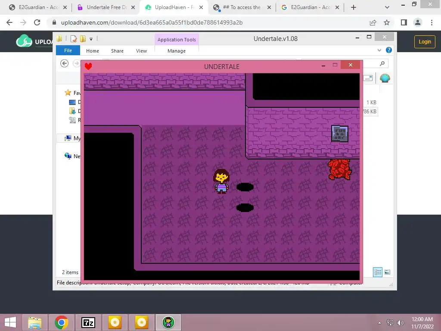Screen dimensions: 441x331
Task: Click the Login button on UploadHaven
Action: 425,42
